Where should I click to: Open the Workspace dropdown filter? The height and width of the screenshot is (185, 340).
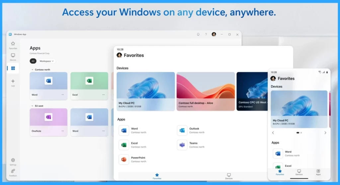coord(46,61)
